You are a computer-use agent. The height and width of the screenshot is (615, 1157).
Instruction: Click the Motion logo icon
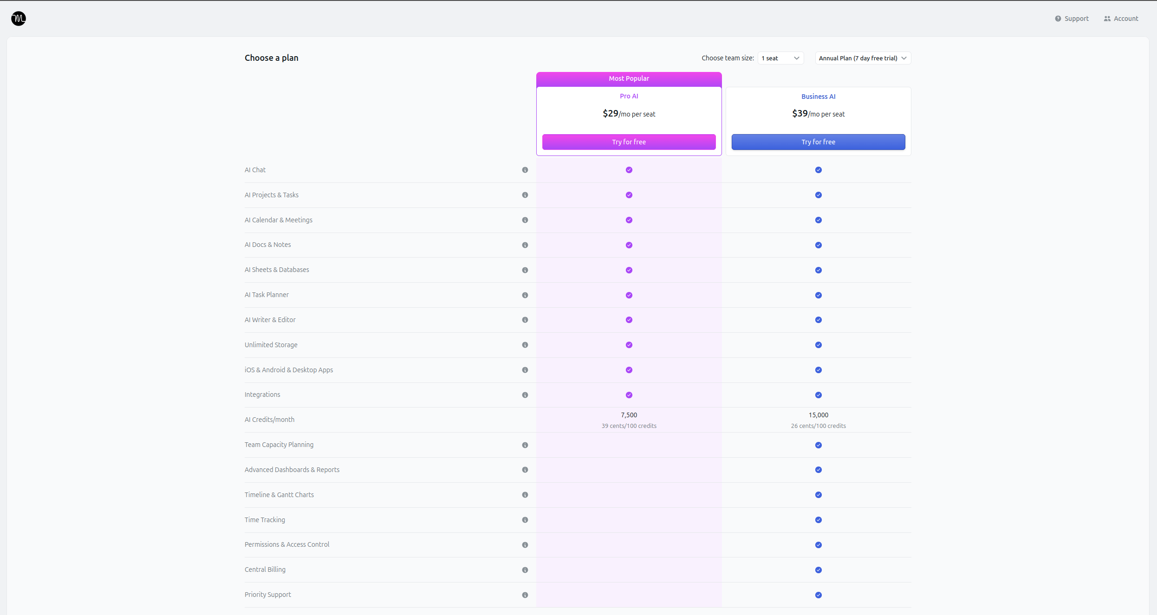point(19,19)
